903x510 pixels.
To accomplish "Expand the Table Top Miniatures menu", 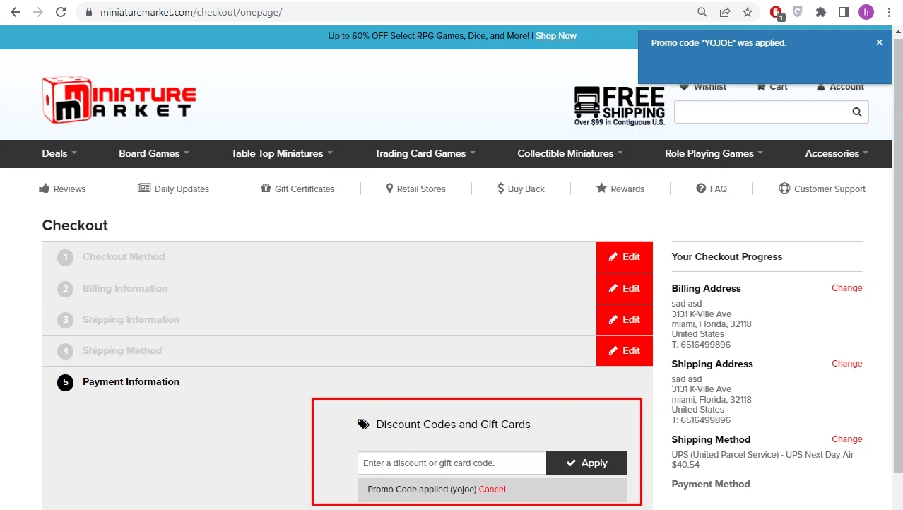I will [x=282, y=153].
